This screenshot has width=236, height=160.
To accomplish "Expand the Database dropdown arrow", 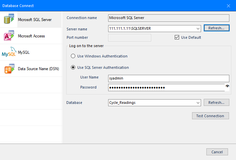I will (198, 103).
